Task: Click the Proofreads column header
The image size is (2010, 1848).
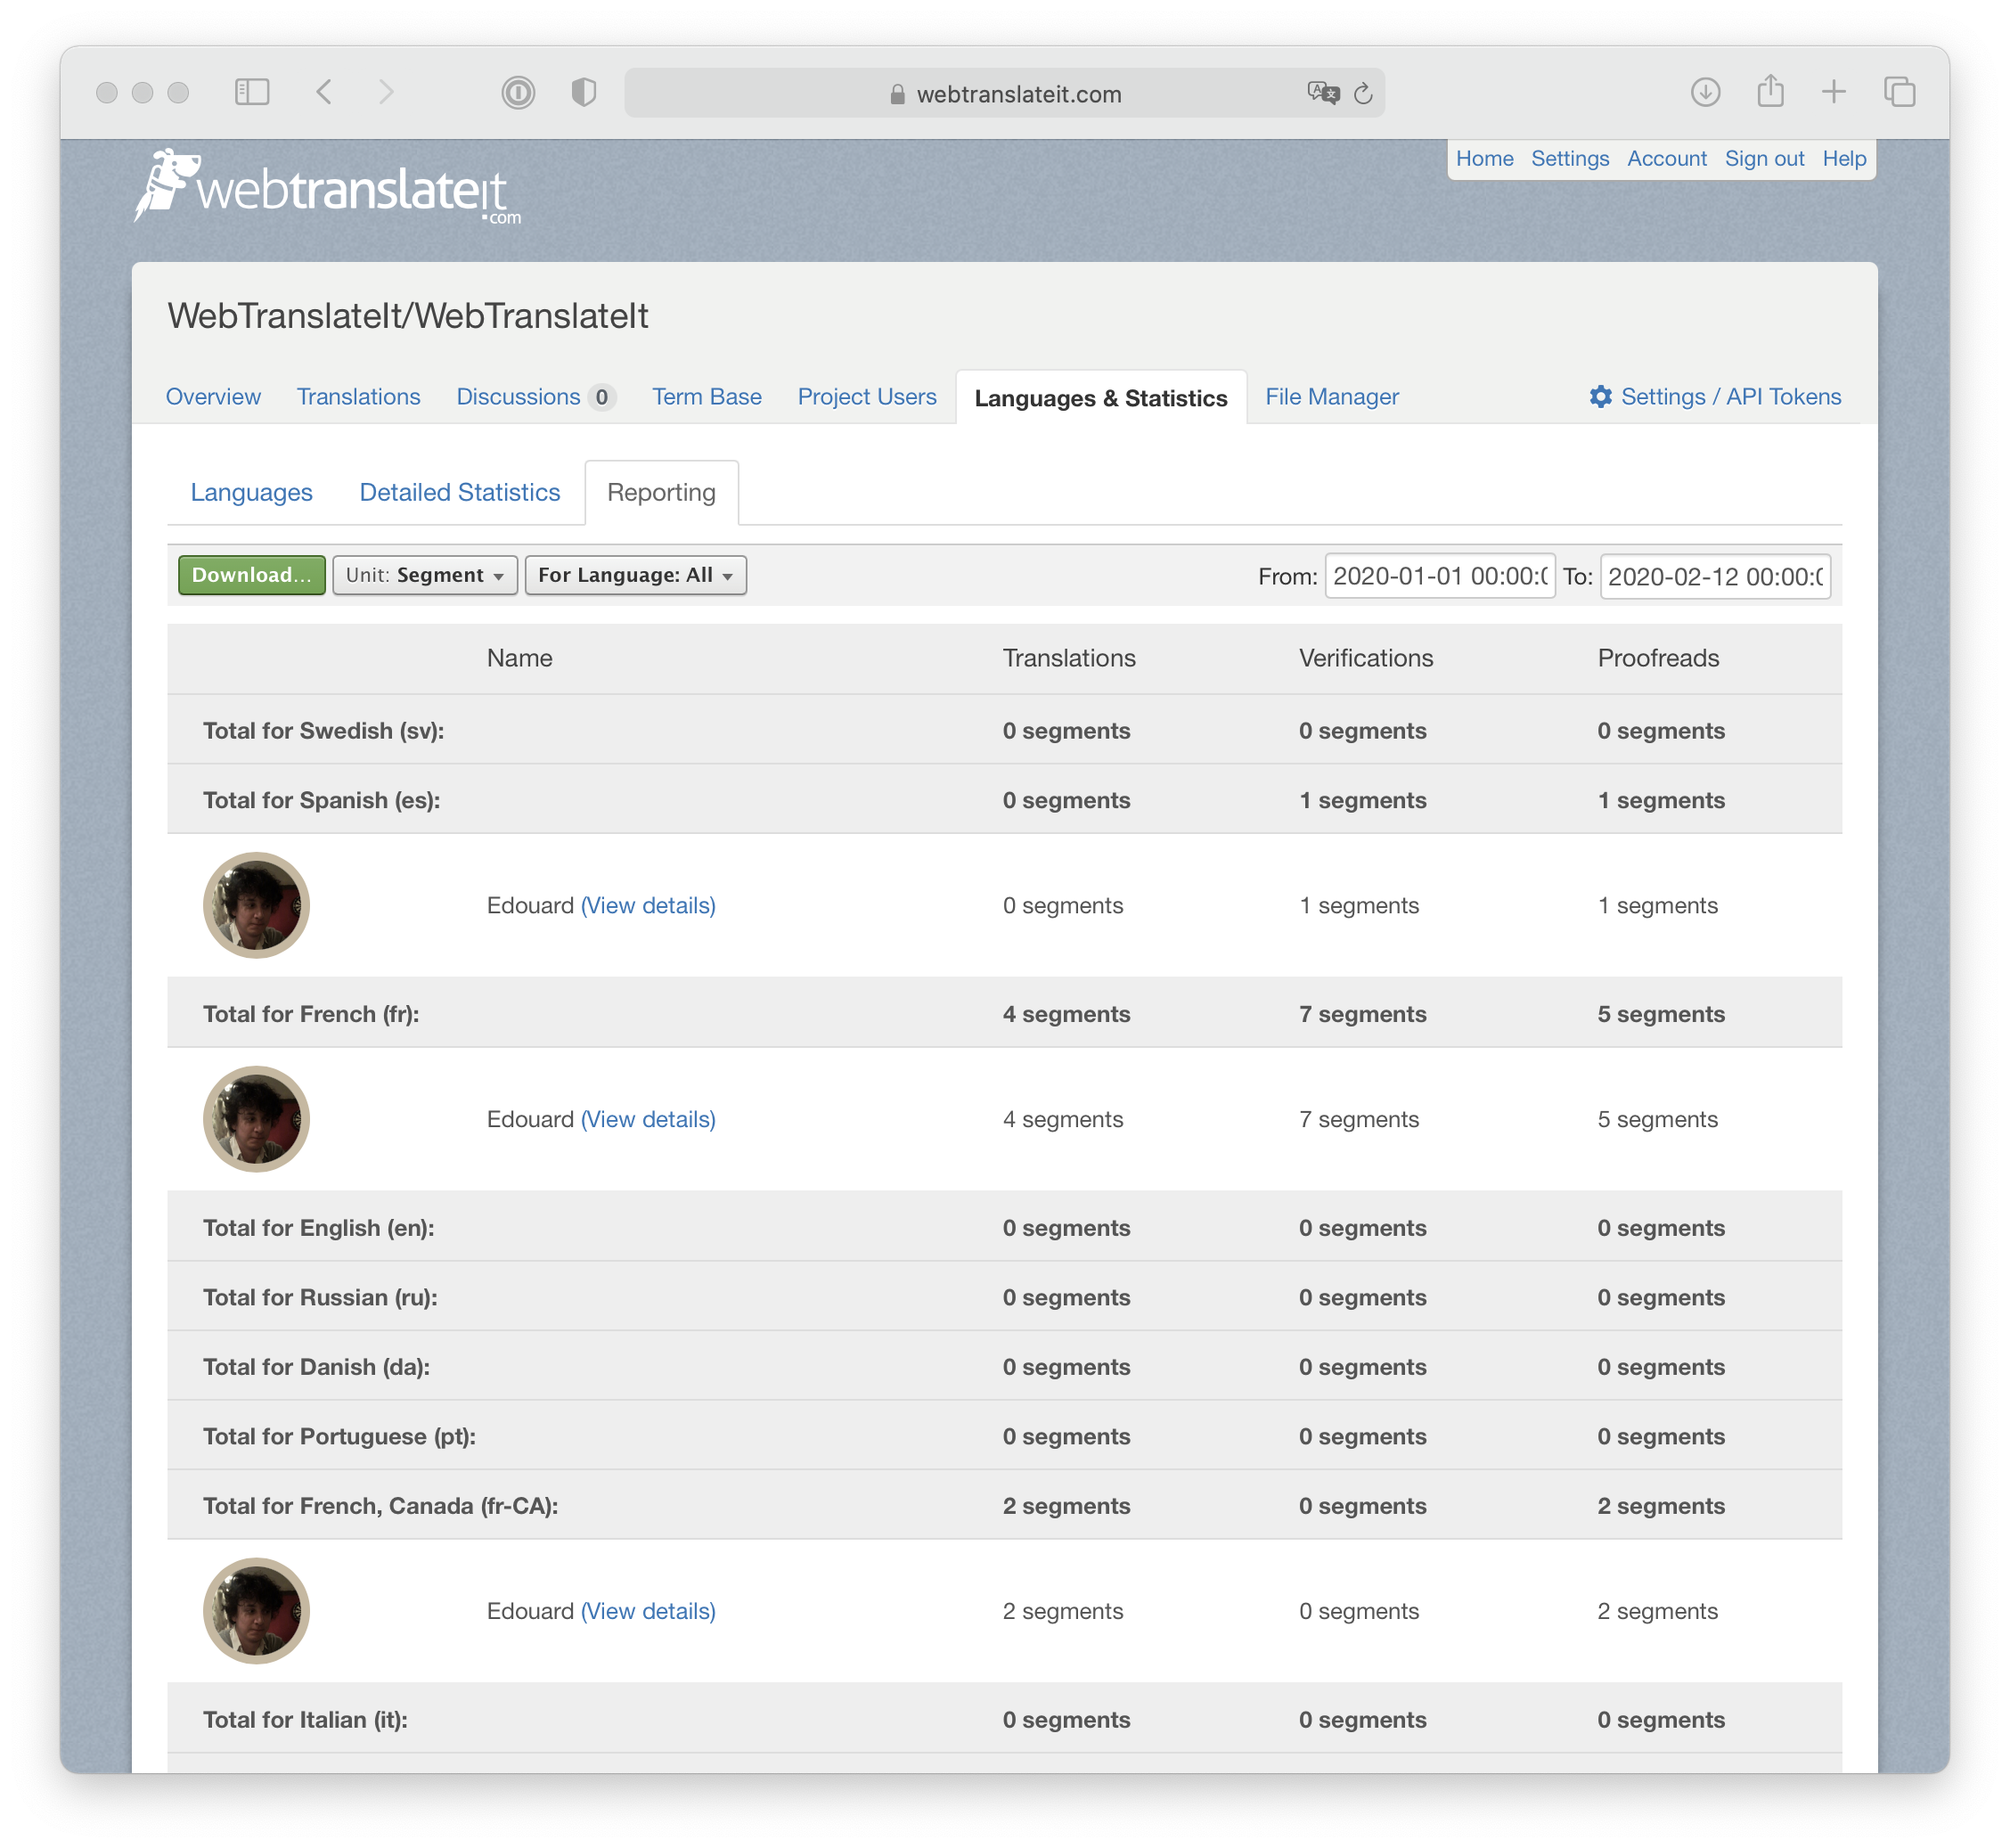Action: pyautogui.click(x=1659, y=658)
